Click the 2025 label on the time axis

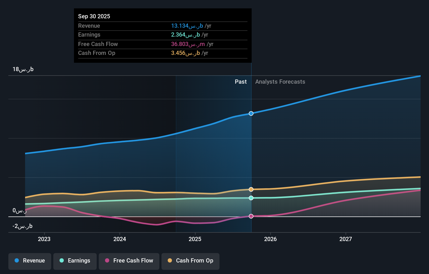[x=195, y=239]
